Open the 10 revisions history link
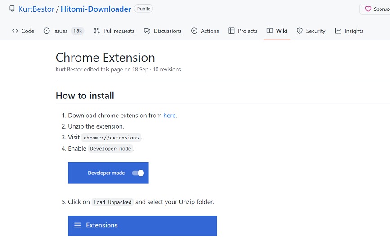 (x=167, y=69)
